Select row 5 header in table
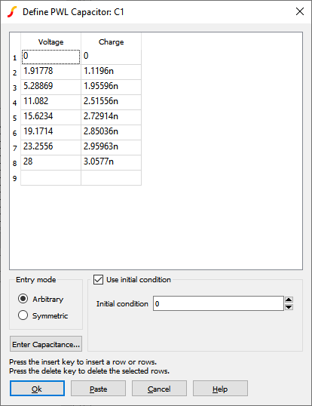312x406 pixels. (x=15, y=118)
